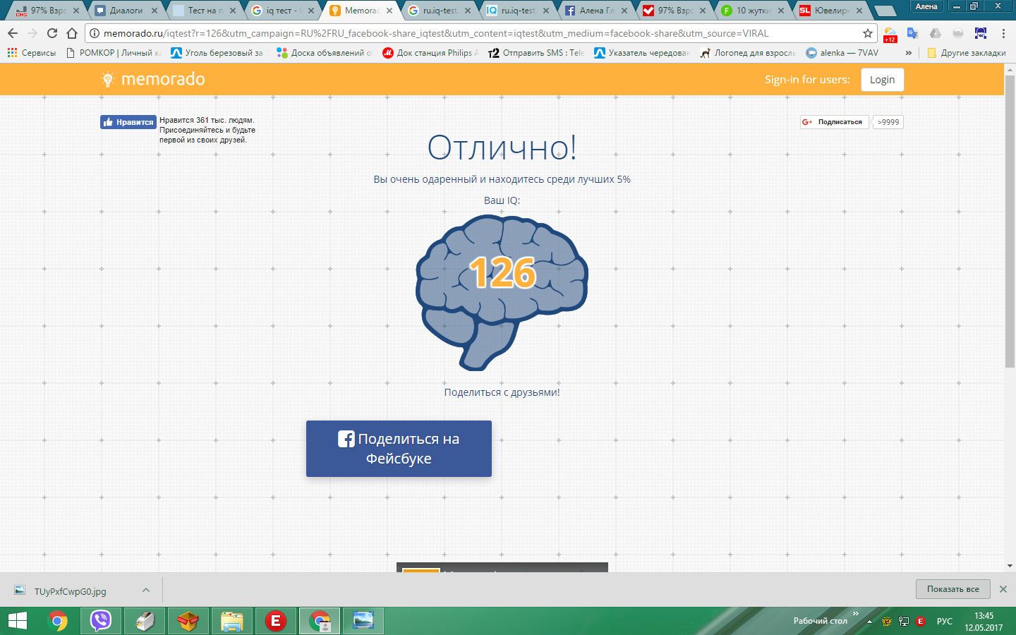Open bookmark Док станция Philips
The image size is (1016, 635).
click(431, 53)
